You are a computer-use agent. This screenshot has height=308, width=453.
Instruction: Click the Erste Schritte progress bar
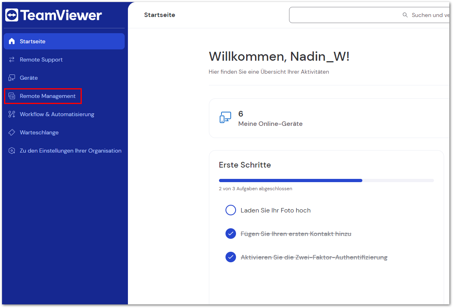pyautogui.click(x=326, y=181)
